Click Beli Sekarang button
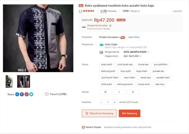This screenshot has height=134, width=189. point(129,113)
